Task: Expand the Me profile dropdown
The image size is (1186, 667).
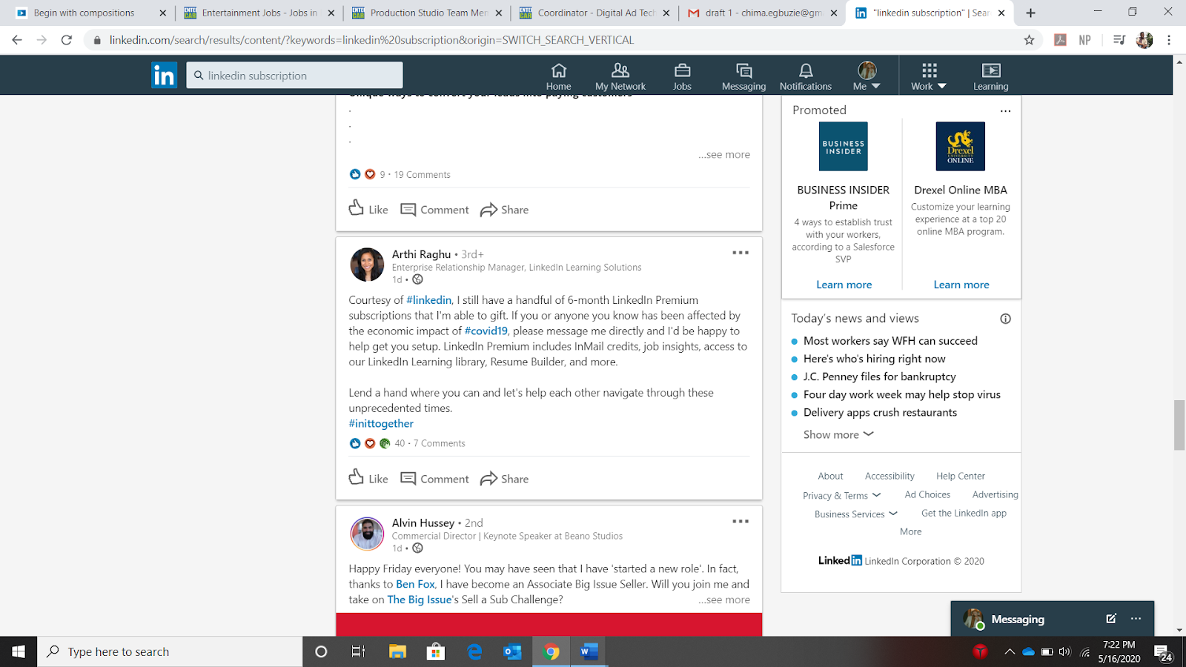Action: point(867,76)
